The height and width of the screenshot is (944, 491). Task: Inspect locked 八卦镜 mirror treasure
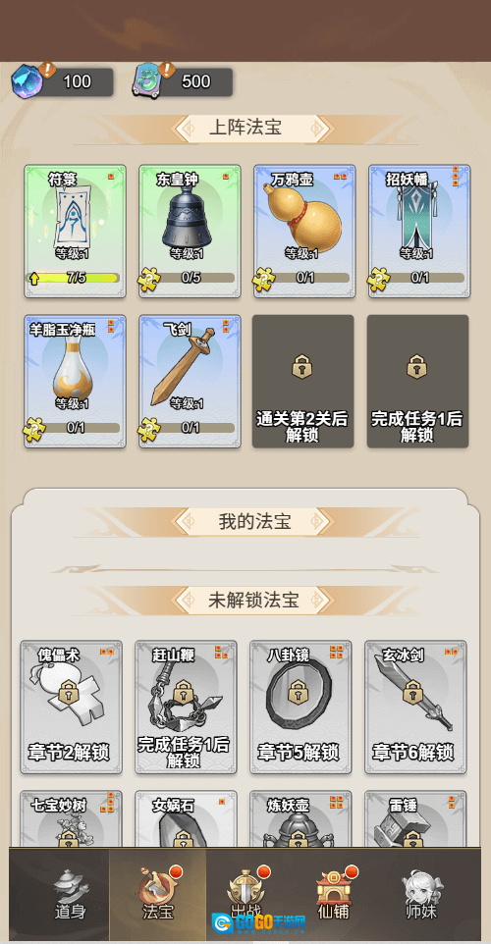click(300, 707)
